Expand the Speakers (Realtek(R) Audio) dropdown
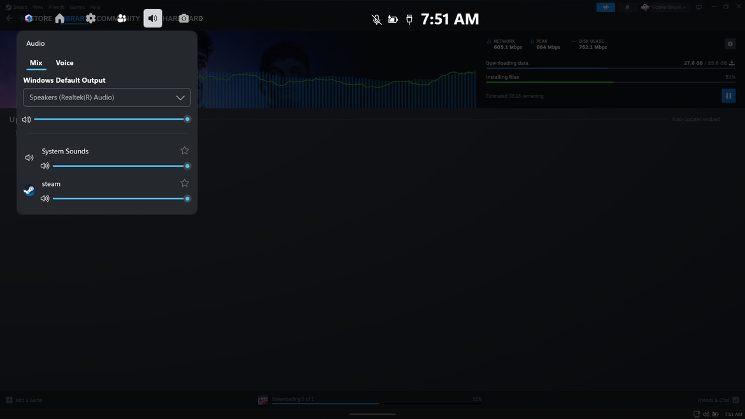Image resolution: width=745 pixels, height=419 pixels. (107, 97)
